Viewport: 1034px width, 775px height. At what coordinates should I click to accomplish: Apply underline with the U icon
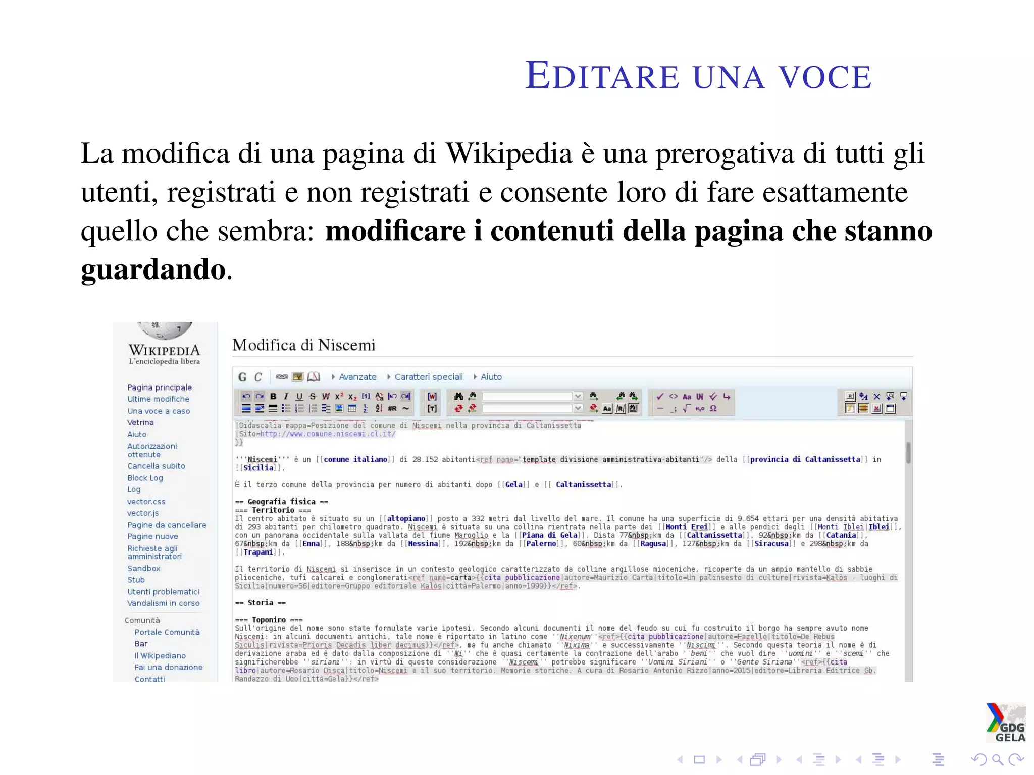click(299, 396)
